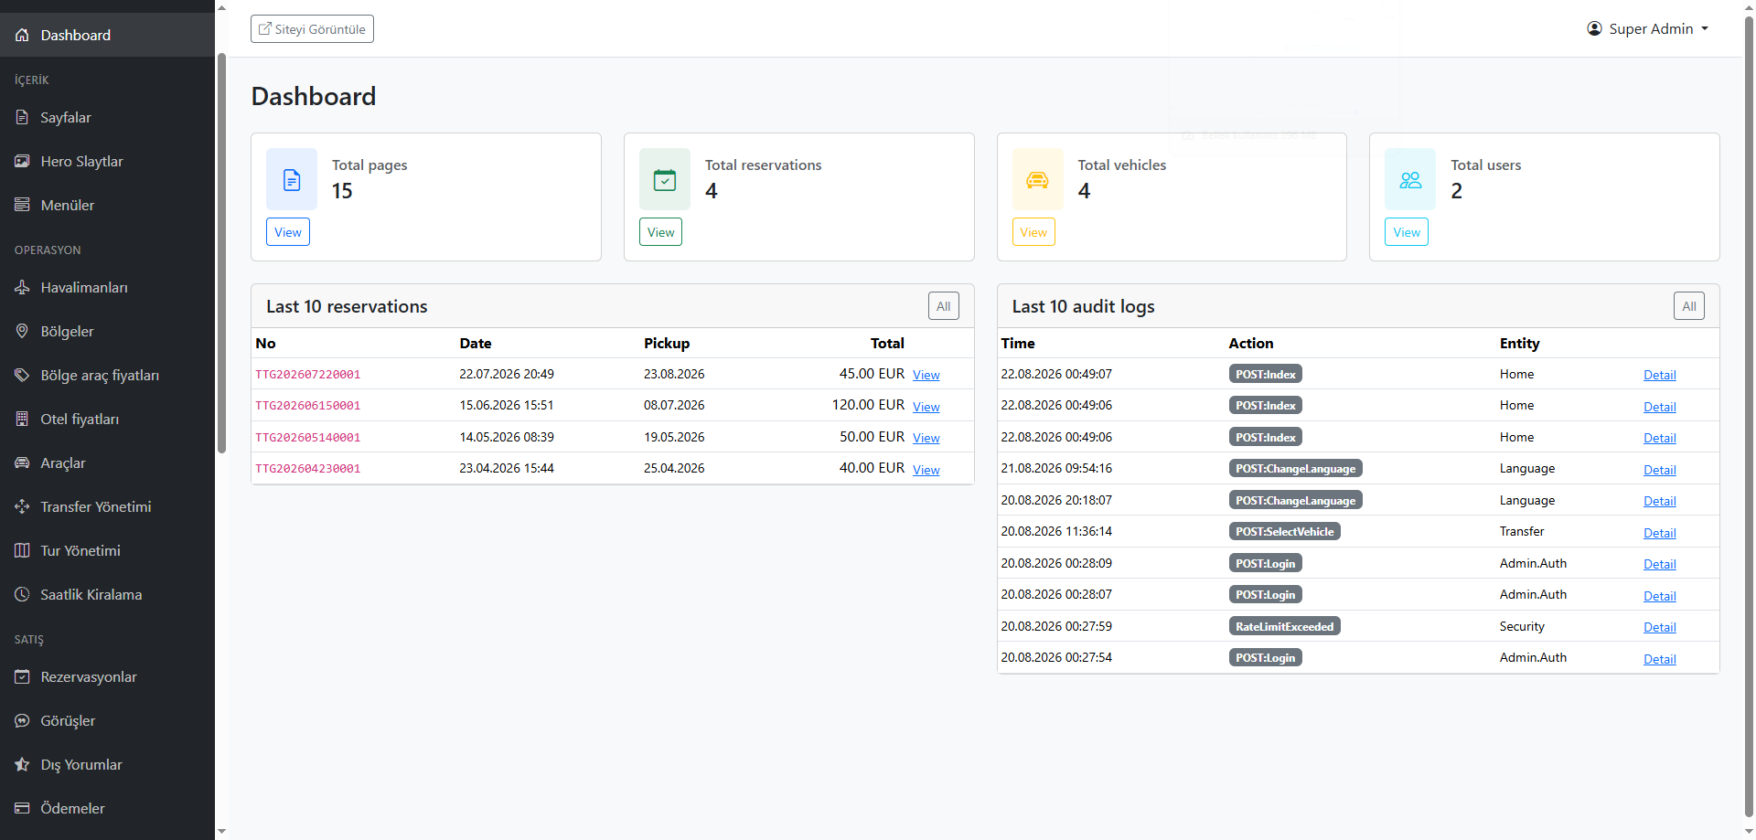Image resolution: width=1756 pixels, height=840 pixels.
Task: Click the sidebar vertical scrollbar
Action: point(221,253)
